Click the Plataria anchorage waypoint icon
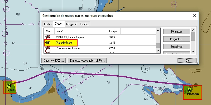211x105 pixels. click(189, 90)
